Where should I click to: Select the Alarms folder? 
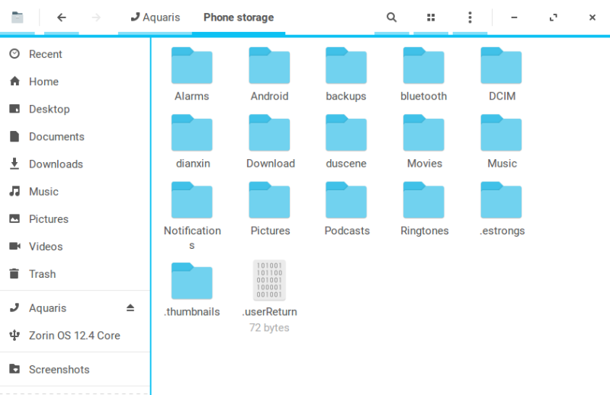point(192,74)
